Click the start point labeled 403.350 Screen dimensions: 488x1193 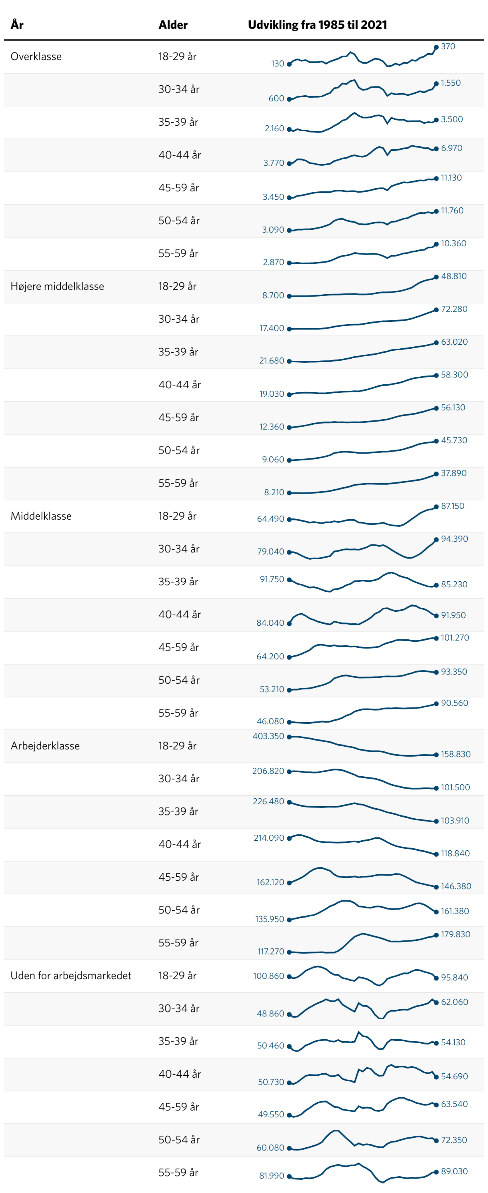point(289,736)
